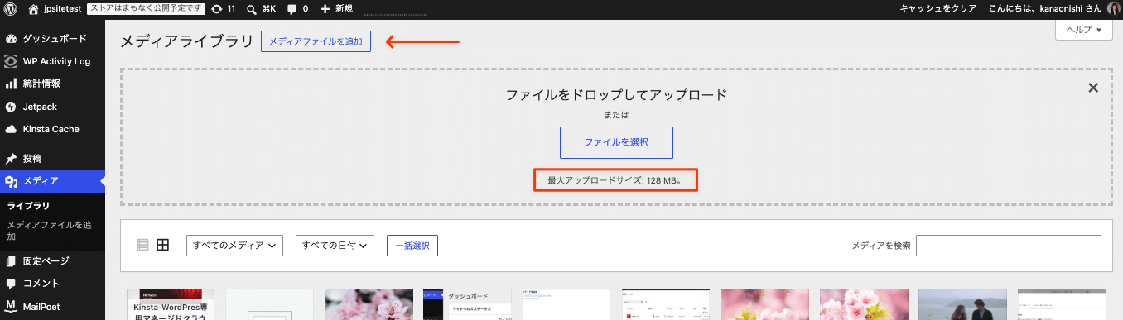Open the ダッシュボード screenshot thumbnail
This screenshot has width=1123, height=320.
point(467,304)
